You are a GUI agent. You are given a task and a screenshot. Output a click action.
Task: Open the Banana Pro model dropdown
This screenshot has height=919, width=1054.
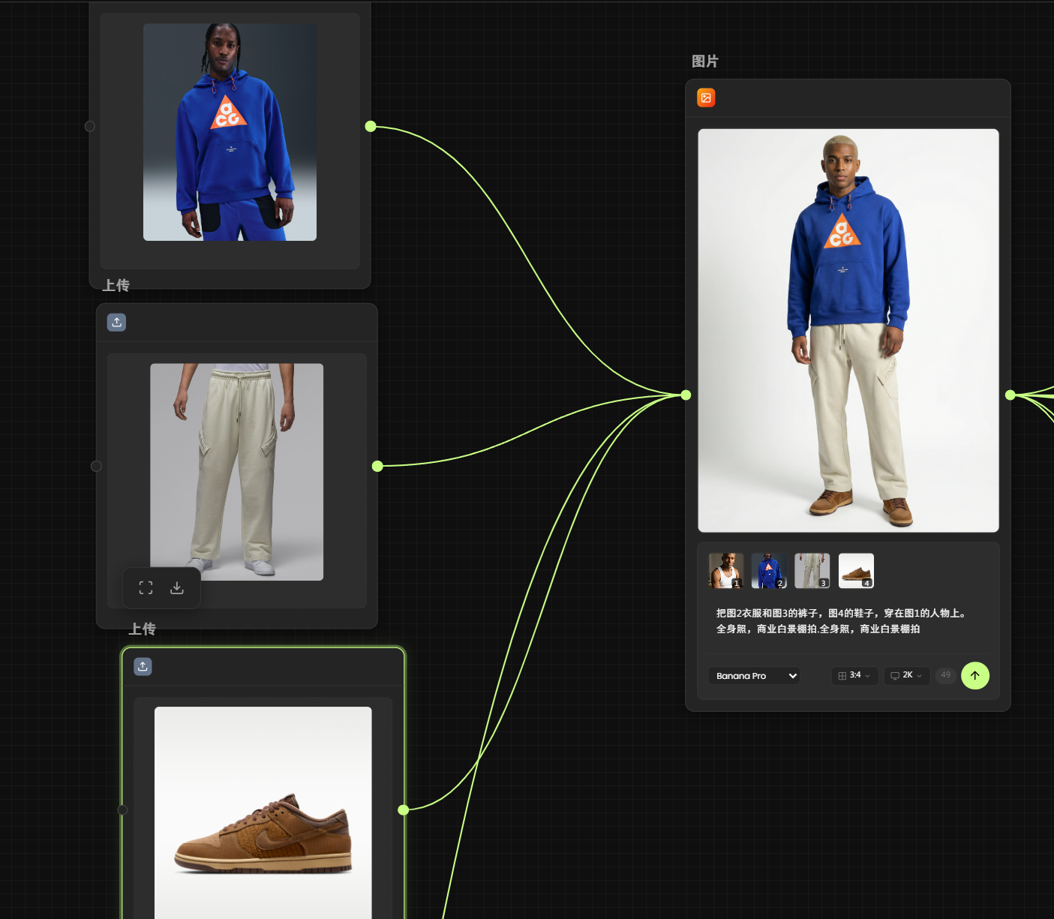point(754,676)
